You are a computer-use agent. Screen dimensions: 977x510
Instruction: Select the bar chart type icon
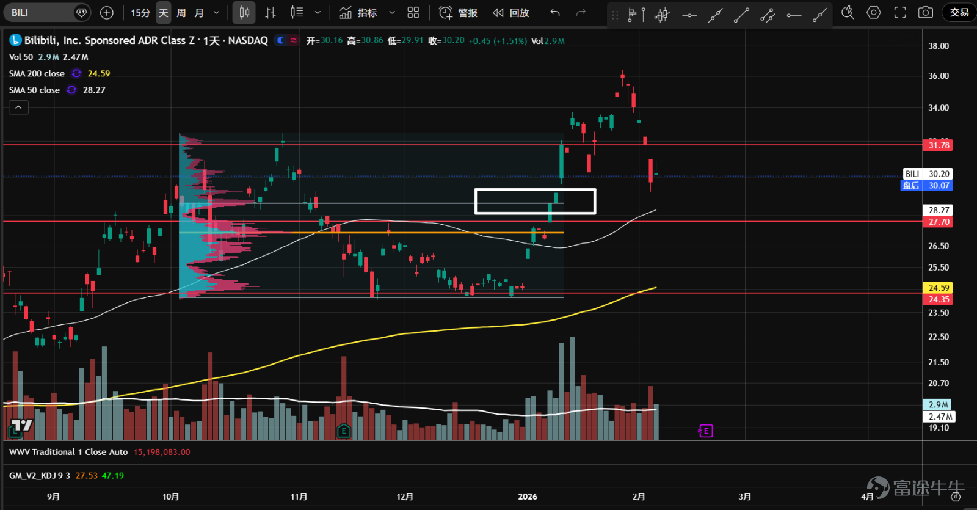pyautogui.click(x=271, y=12)
